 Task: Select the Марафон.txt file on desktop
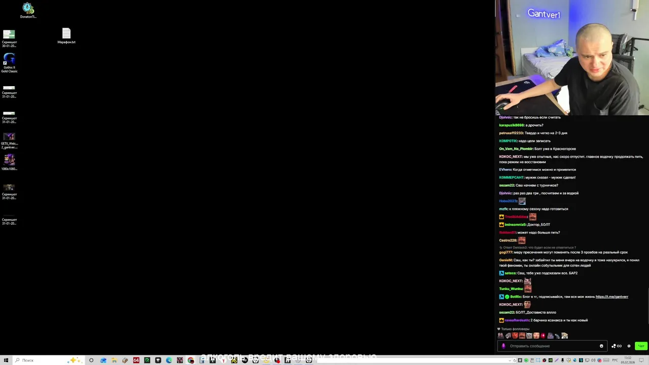[66, 36]
